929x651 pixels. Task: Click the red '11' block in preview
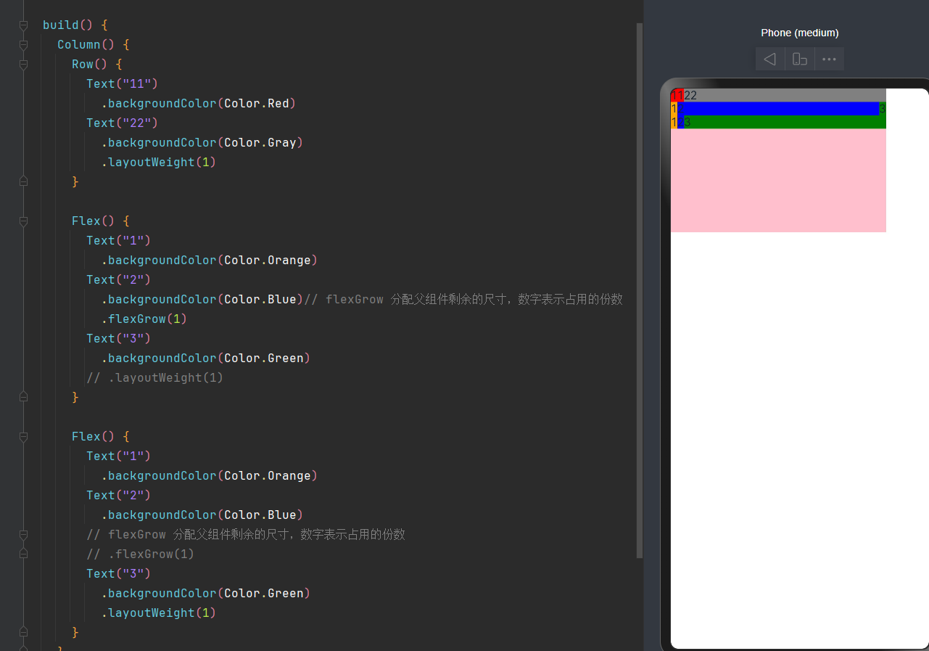pos(677,95)
